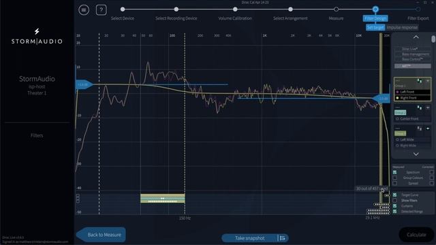Image resolution: width=436 pixels, height=245 pixels.
Task: Toggle the Corrected Spread checkbox
Action: (x=432, y=183)
